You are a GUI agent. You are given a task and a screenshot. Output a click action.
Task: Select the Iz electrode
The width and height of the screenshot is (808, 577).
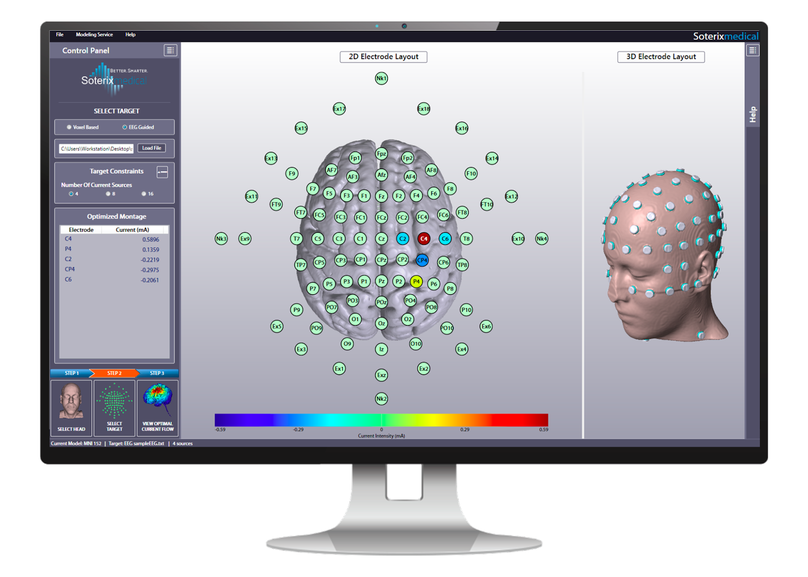point(381,349)
